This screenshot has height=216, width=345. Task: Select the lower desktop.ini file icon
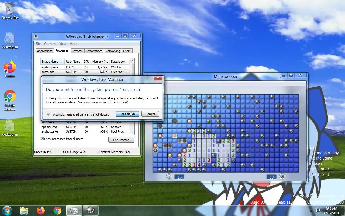[x=10, y=128]
